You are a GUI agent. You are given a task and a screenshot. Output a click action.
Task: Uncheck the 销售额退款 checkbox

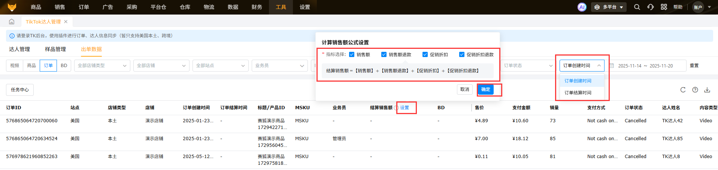click(384, 54)
